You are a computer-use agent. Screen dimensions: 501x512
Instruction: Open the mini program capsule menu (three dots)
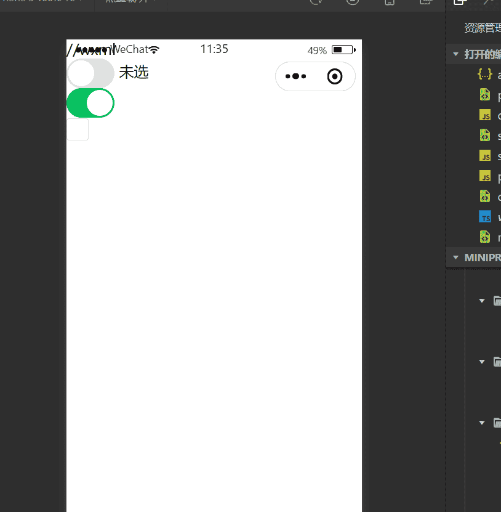pyautogui.click(x=295, y=76)
